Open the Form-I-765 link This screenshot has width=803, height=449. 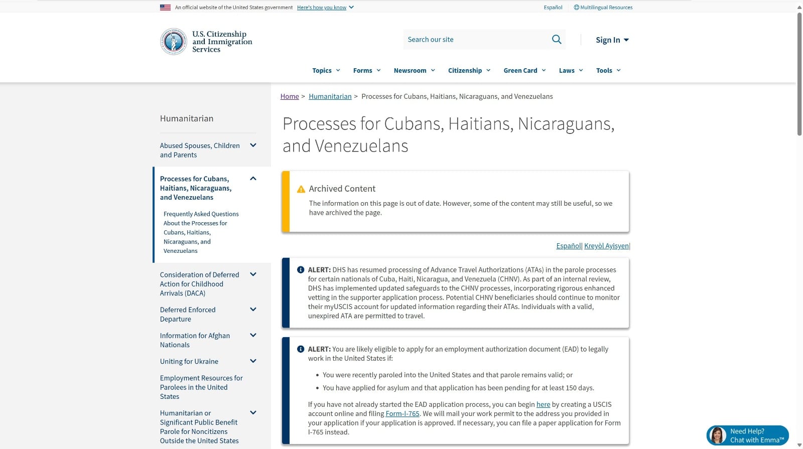[x=402, y=414]
